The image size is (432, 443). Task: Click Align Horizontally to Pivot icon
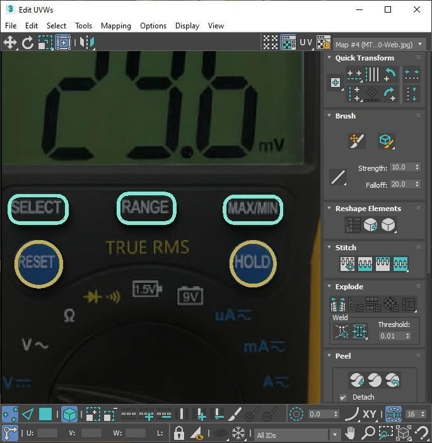pyautogui.click(x=354, y=75)
